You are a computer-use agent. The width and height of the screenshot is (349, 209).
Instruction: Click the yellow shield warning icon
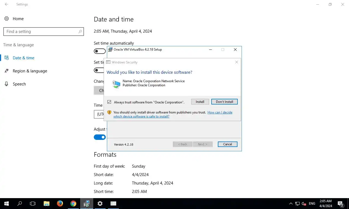click(x=109, y=112)
